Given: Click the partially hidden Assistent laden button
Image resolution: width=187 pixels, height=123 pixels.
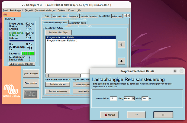Looking at the screenshot, I should click(x=81, y=91).
